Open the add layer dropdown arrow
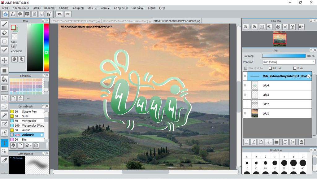317x179 pixels. click(x=271, y=142)
